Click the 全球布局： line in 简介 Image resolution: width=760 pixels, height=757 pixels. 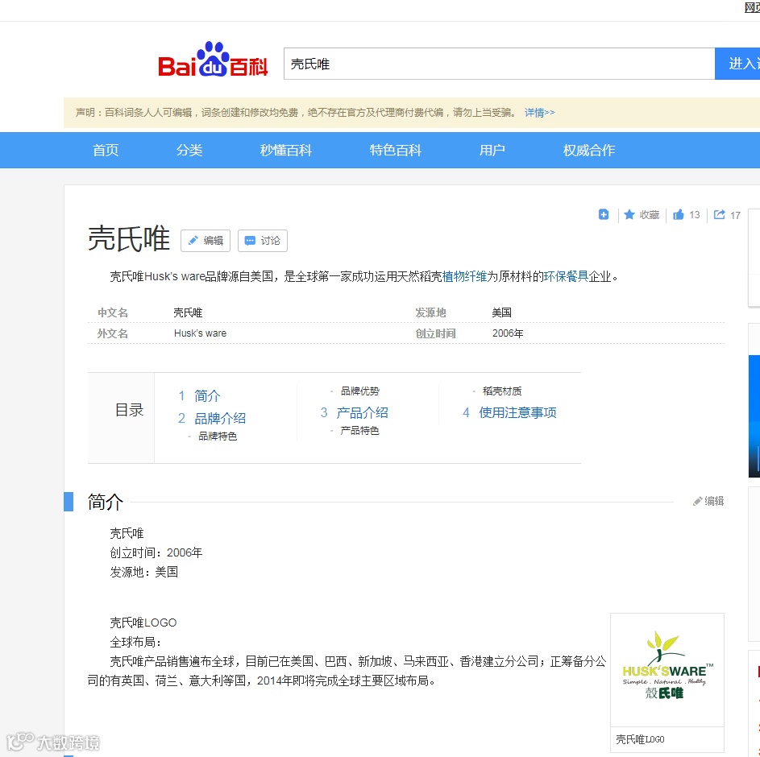coord(135,642)
